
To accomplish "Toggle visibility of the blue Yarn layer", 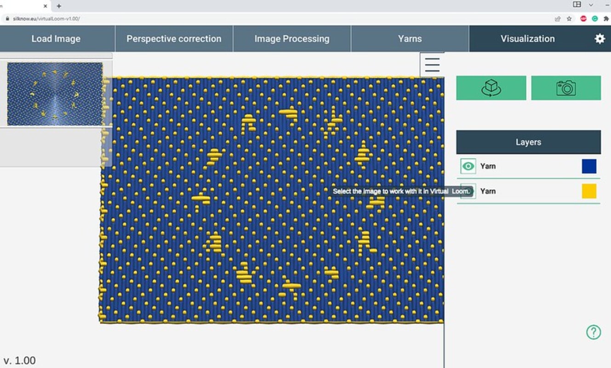I will (x=468, y=166).
